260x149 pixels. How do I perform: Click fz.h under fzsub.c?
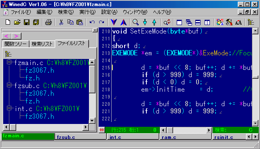tap(32, 101)
